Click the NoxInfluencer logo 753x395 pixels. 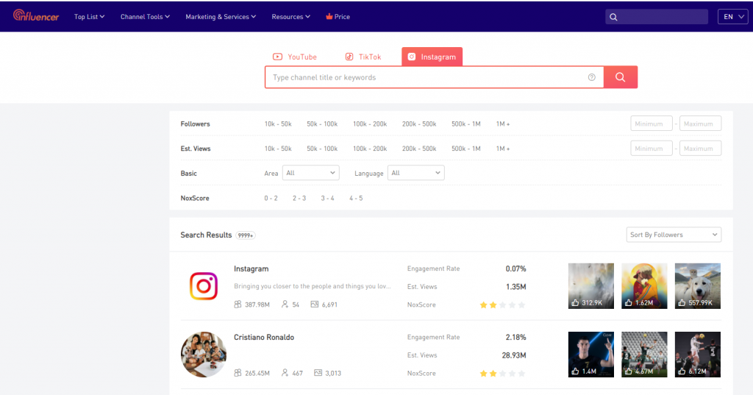pos(36,16)
